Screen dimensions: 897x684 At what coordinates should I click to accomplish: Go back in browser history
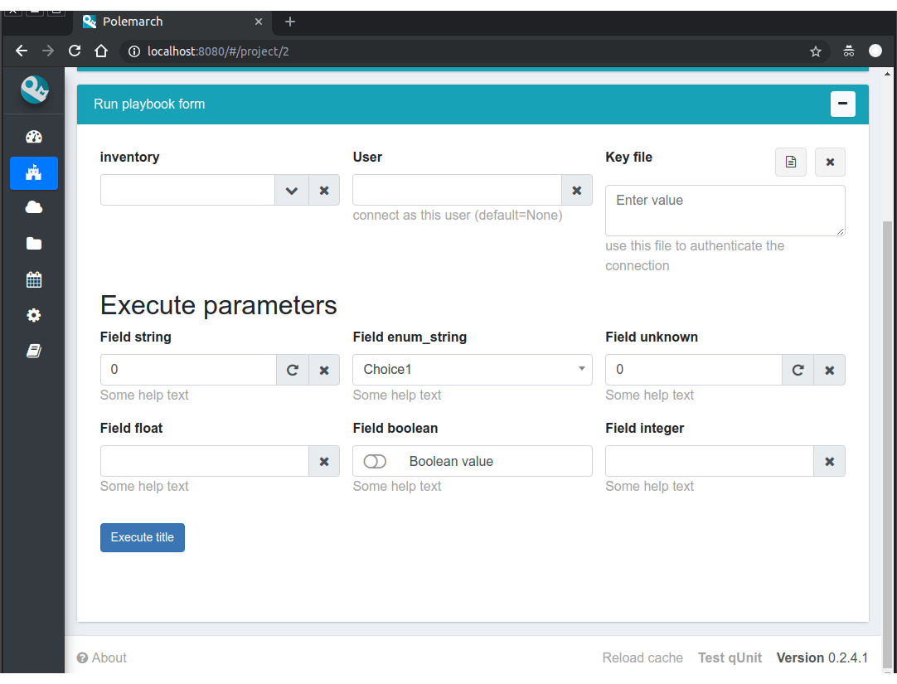point(22,51)
